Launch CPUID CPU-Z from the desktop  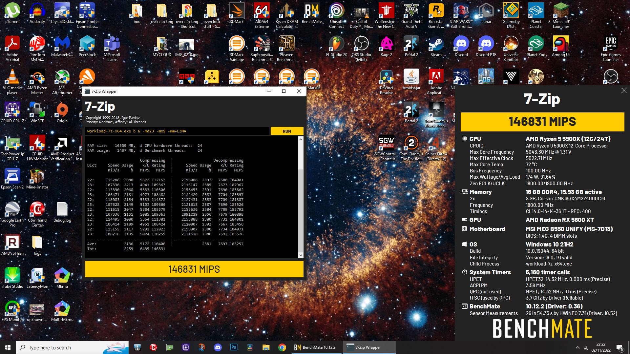tap(12, 112)
